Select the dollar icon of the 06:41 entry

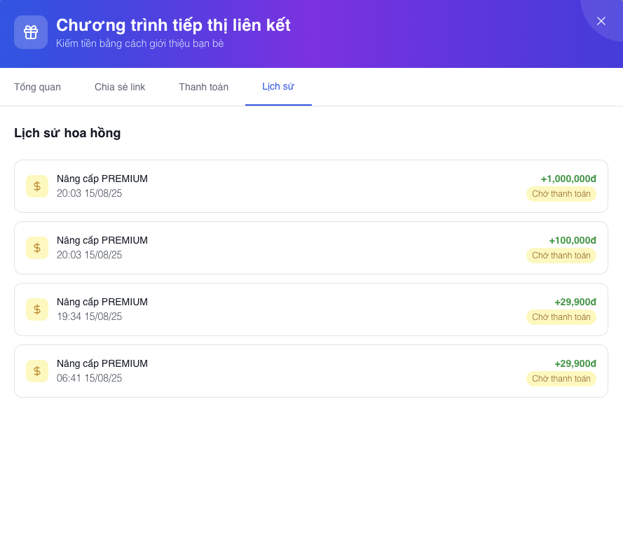click(x=37, y=371)
